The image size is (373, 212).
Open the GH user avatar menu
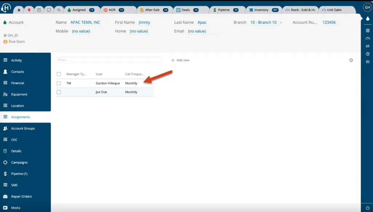click(367, 7)
